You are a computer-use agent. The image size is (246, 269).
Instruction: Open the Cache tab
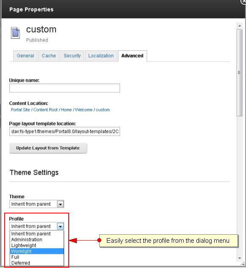[x=49, y=56]
